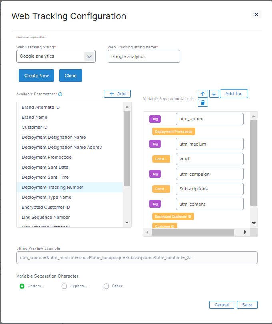Click the trash delete icon
This screenshot has height=324, width=272.
click(203, 103)
